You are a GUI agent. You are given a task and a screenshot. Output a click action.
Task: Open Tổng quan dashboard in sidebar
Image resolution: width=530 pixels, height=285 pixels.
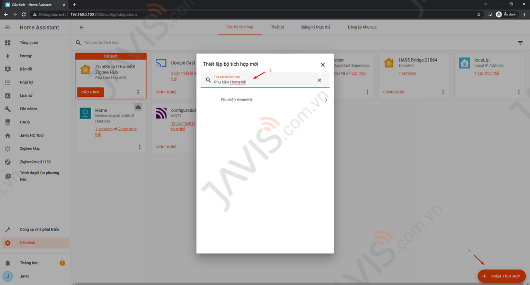[35, 42]
